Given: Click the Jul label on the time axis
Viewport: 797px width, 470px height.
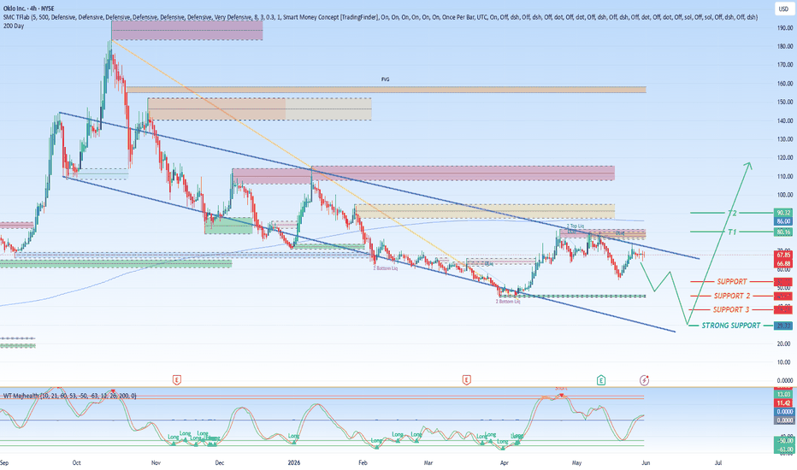Looking at the screenshot, I should [718, 463].
